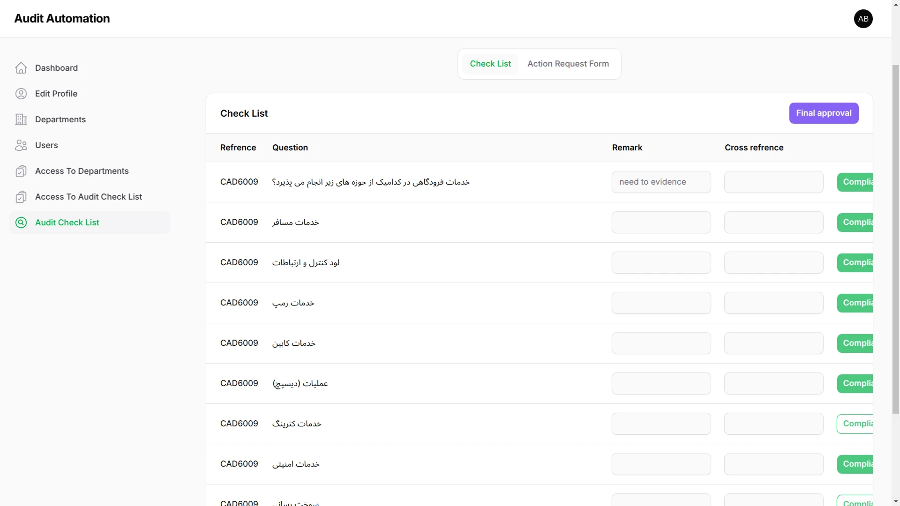Open the AB user avatar menu

click(x=863, y=19)
